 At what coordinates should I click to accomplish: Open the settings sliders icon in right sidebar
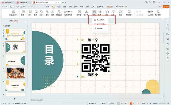coord(168,25)
